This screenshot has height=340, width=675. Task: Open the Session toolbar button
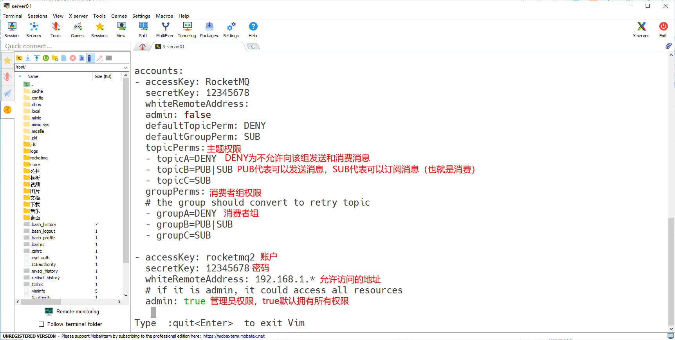[x=12, y=30]
